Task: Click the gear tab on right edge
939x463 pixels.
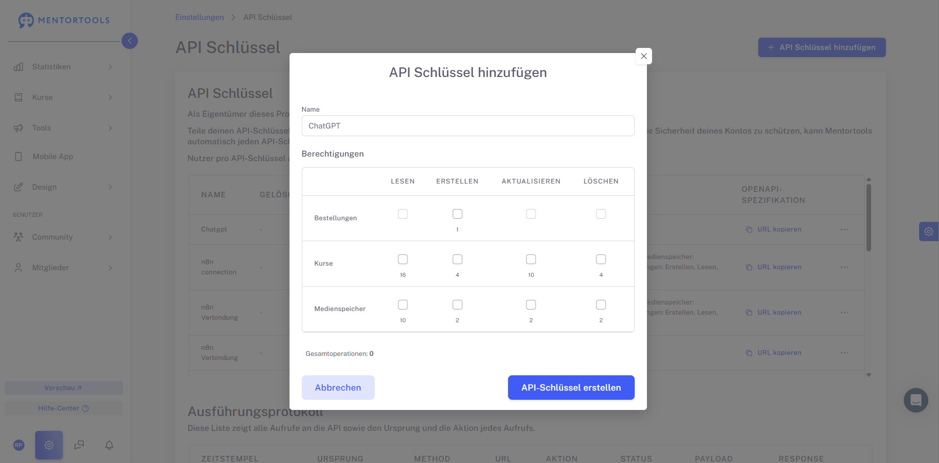Action: click(928, 231)
